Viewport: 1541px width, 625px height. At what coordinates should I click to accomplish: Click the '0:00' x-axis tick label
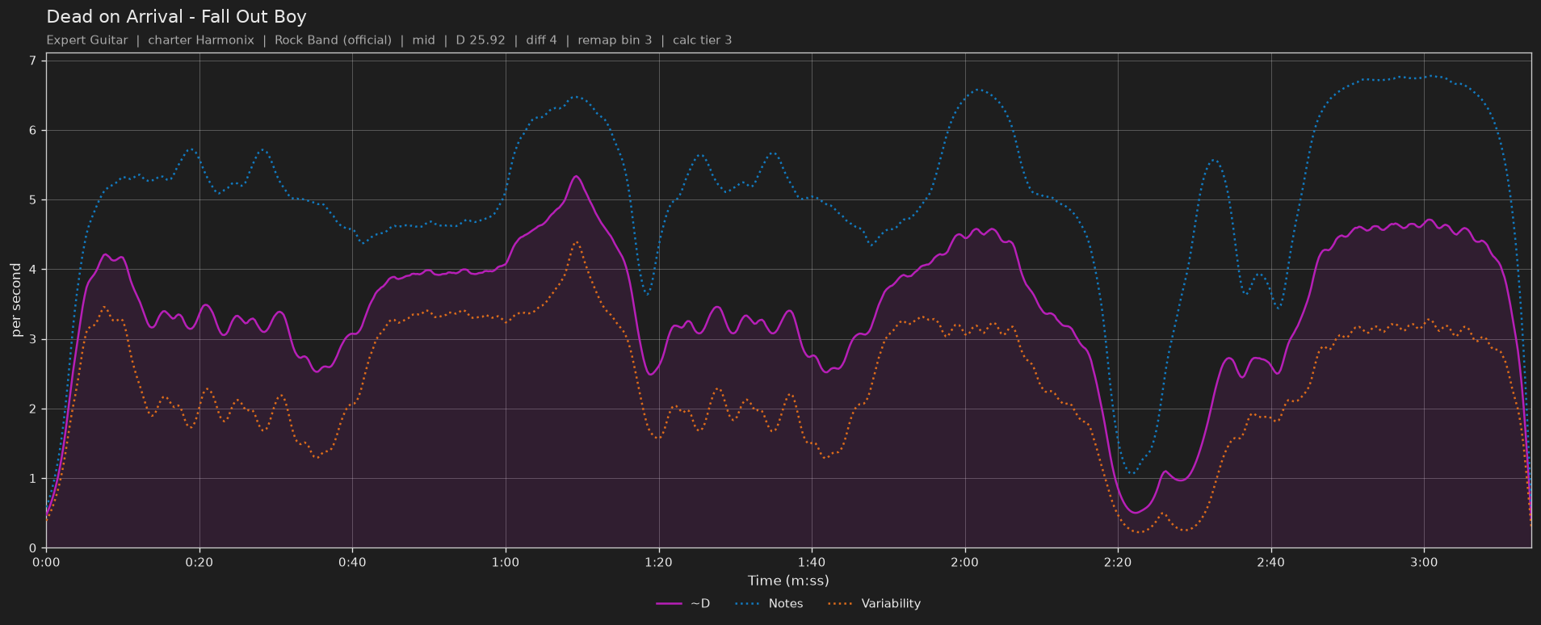click(46, 563)
